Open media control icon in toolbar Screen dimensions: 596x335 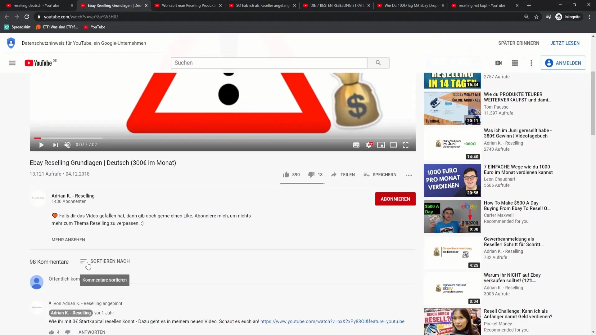pyautogui.click(x=549, y=17)
